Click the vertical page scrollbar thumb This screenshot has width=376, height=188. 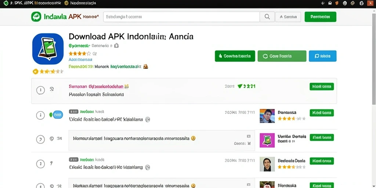pos(374,59)
